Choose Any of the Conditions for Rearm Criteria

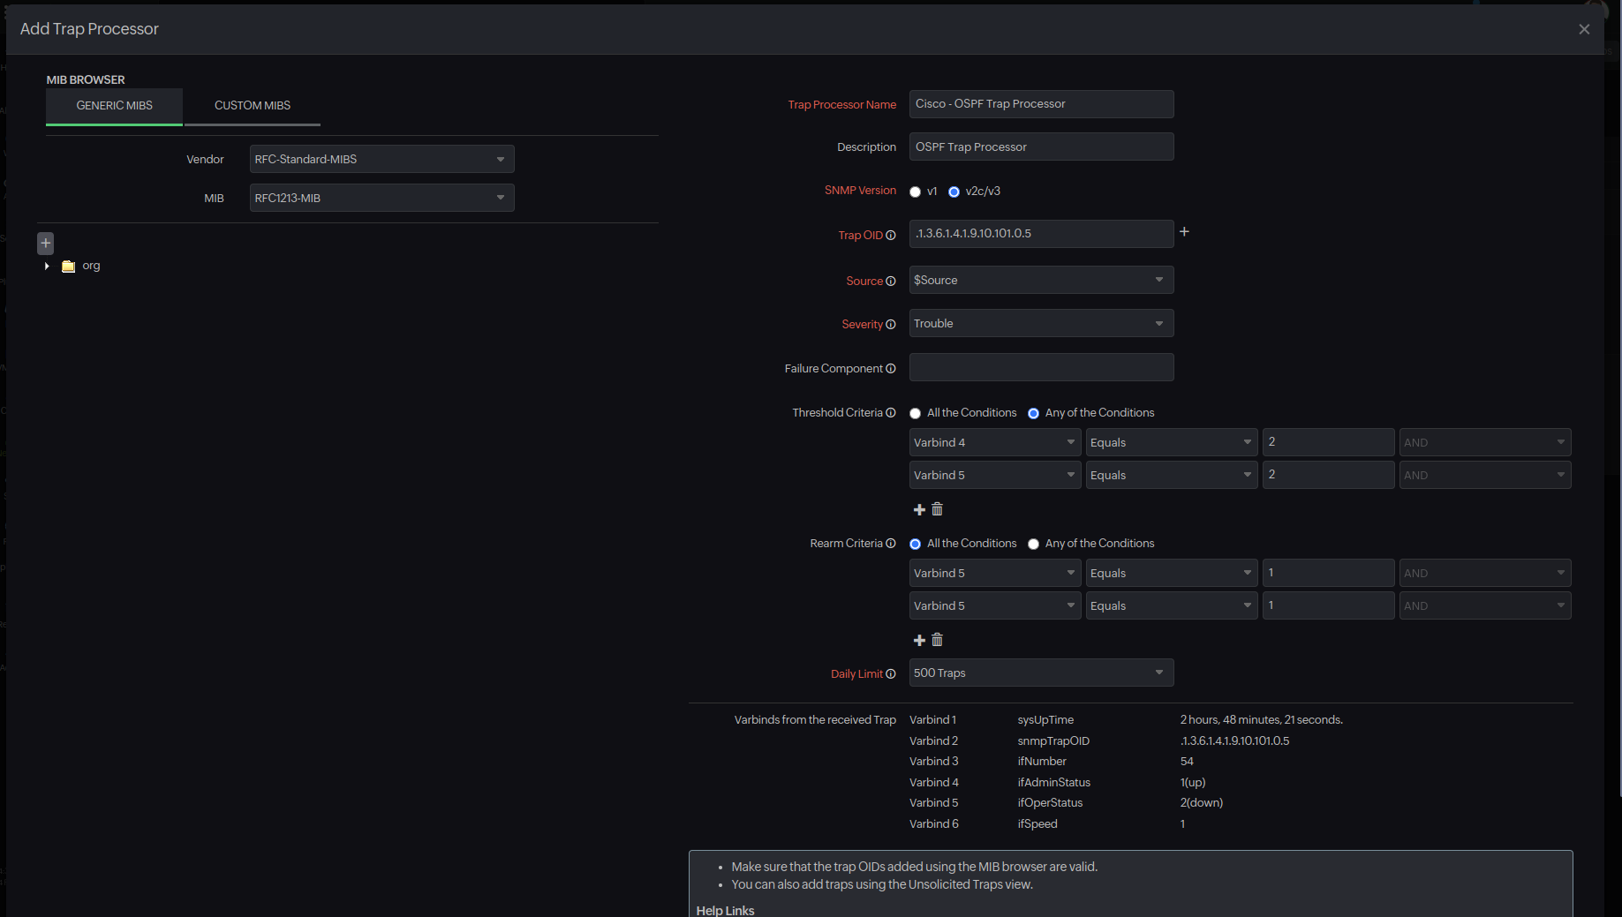click(x=1033, y=545)
